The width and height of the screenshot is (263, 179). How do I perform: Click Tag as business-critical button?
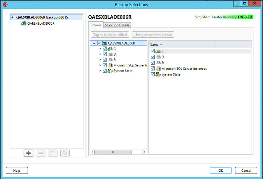(110, 35)
